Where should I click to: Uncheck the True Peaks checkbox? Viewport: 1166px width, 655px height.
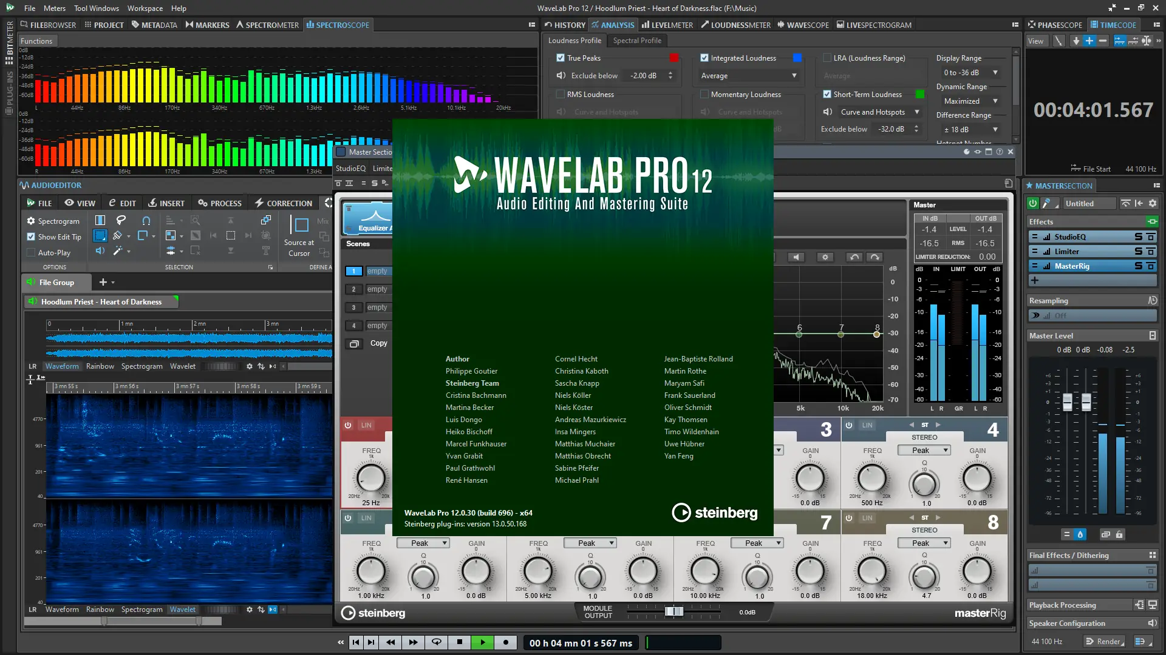561,58
